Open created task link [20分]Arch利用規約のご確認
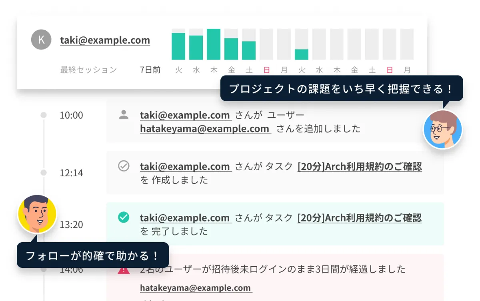Image resolution: width=480 pixels, height=301 pixels. point(359,166)
